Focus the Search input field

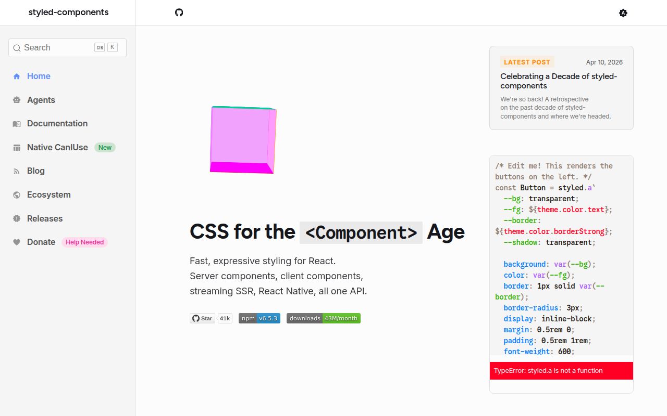[x=67, y=48]
